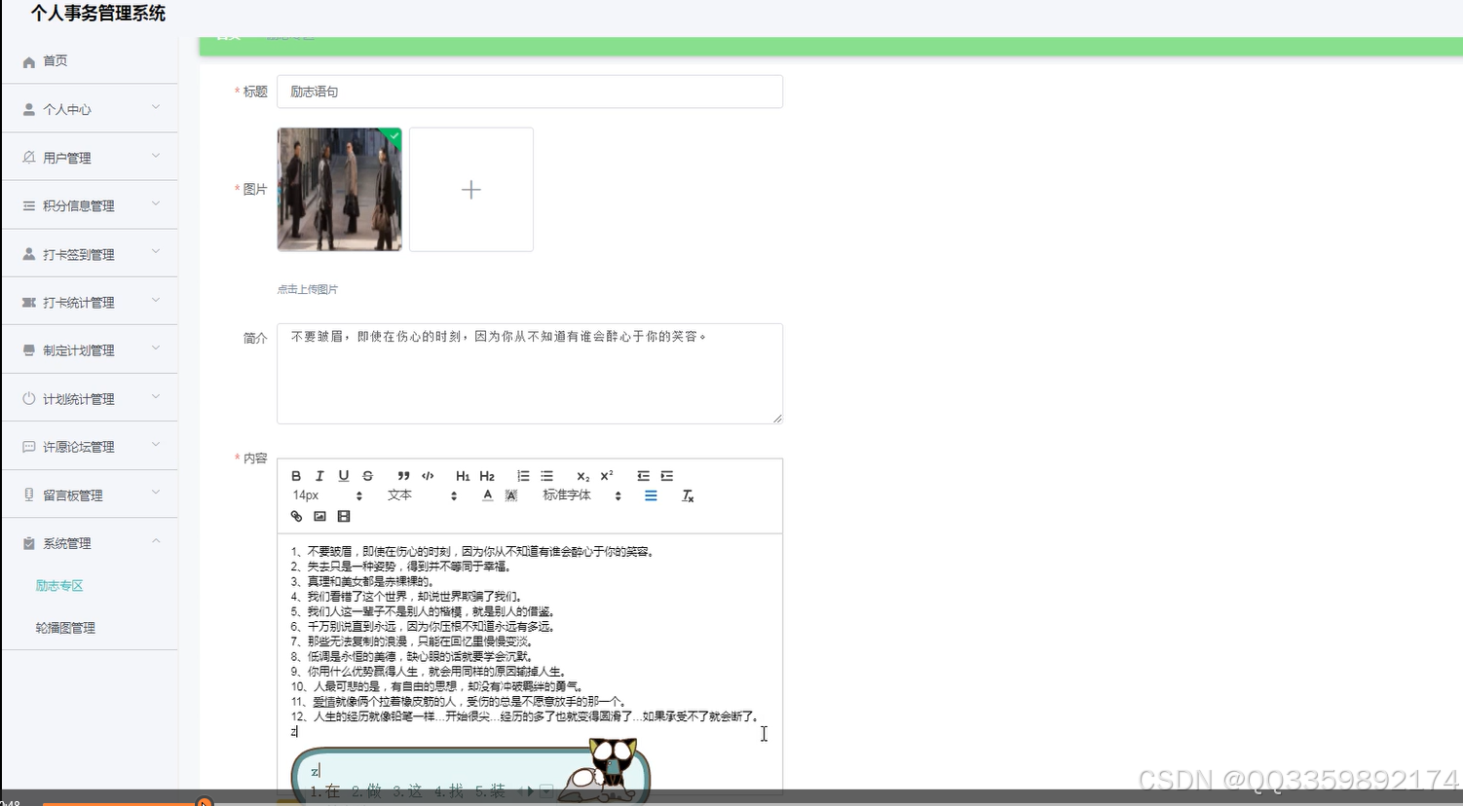Increase text indent
This screenshot has width=1463, height=806.
[x=667, y=476]
